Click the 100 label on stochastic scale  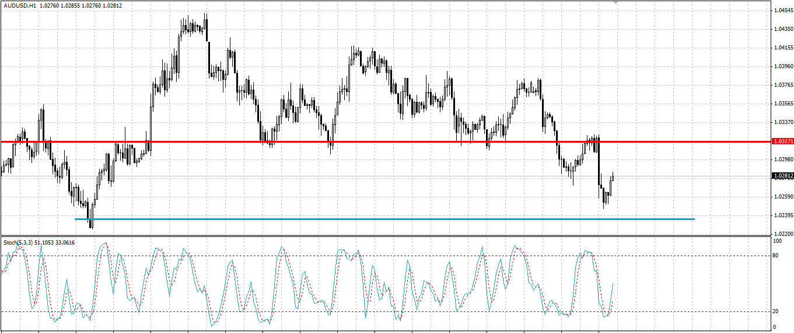pyautogui.click(x=777, y=240)
